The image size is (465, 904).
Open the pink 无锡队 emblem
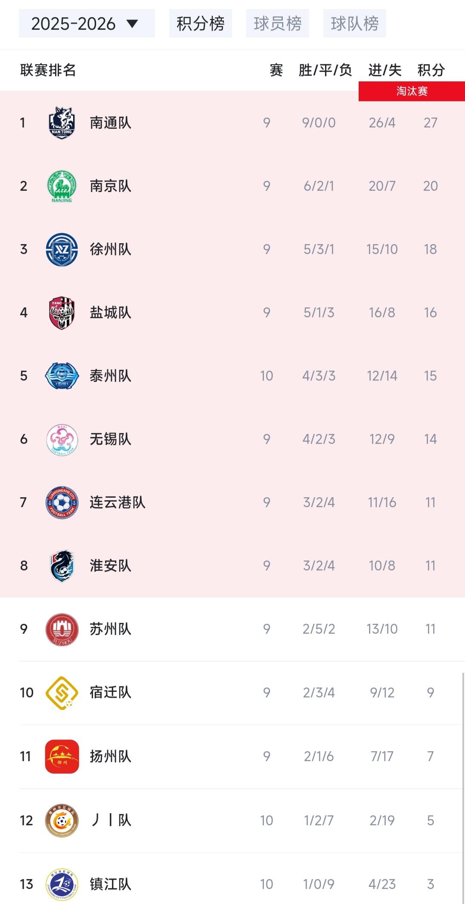[62, 439]
